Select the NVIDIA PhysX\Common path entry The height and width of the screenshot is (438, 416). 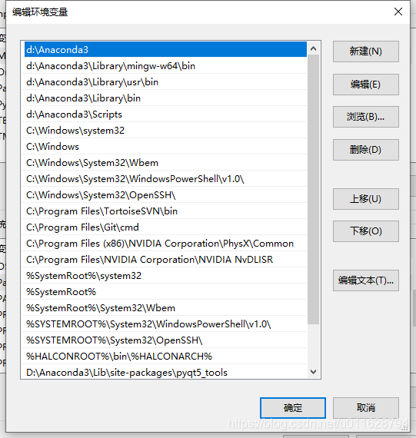pyautogui.click(x=165, y=244)
